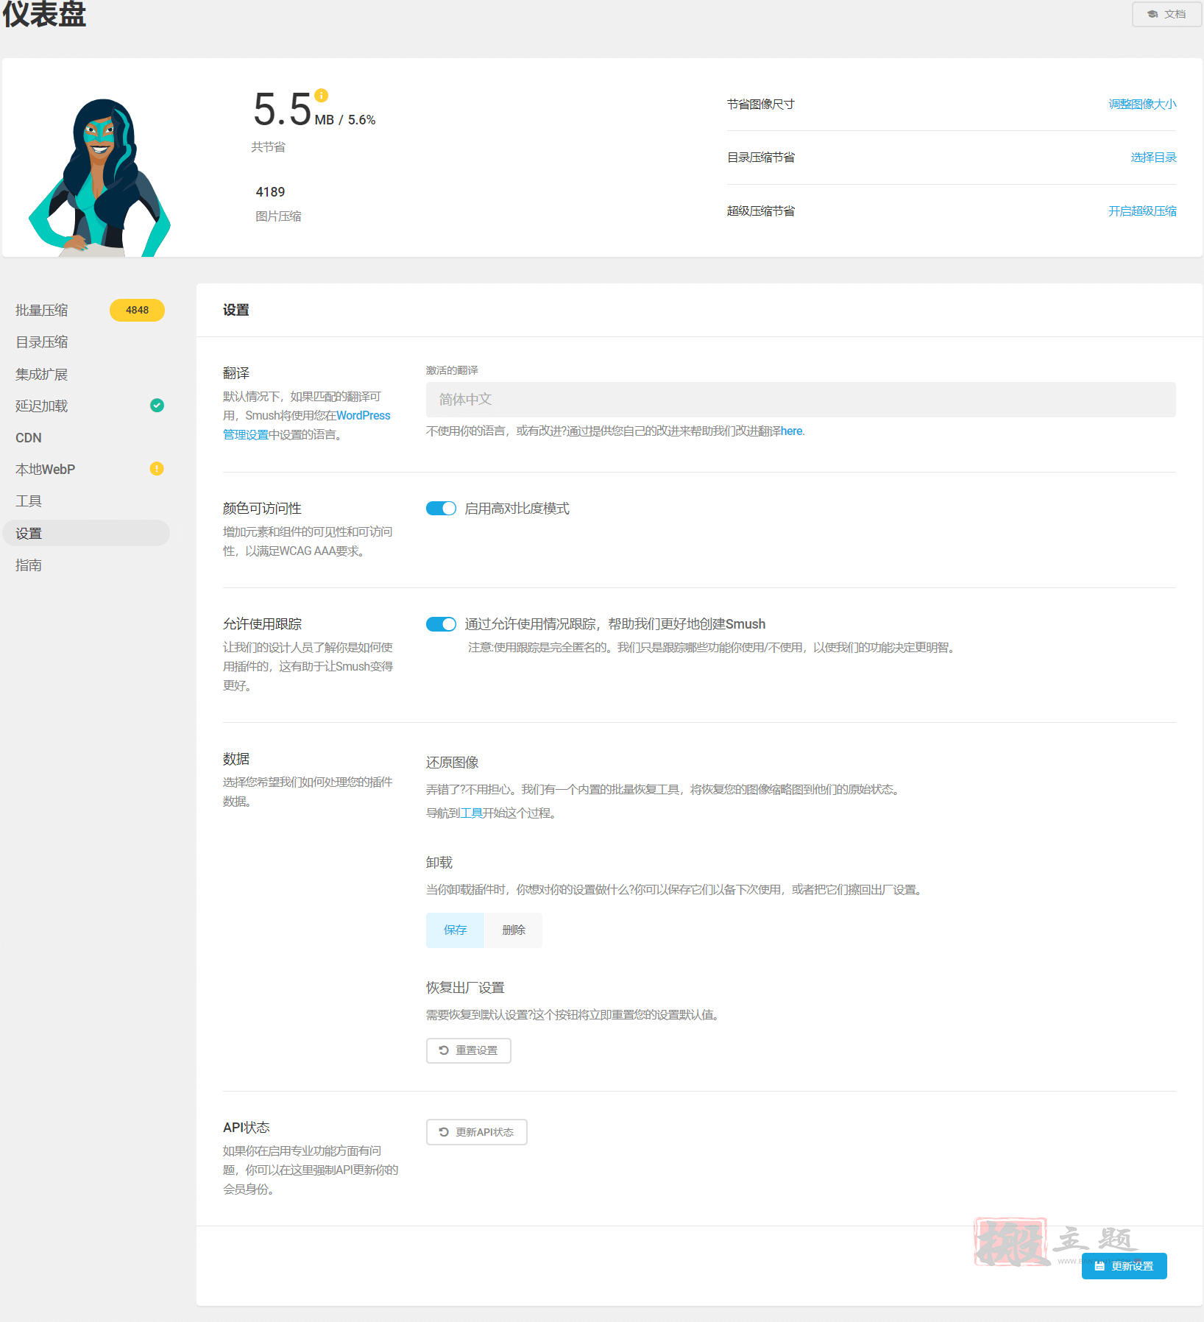Screen dimensions: 1204x1322
Task: Click the Smush superhero mascot image
Action: 99,177
